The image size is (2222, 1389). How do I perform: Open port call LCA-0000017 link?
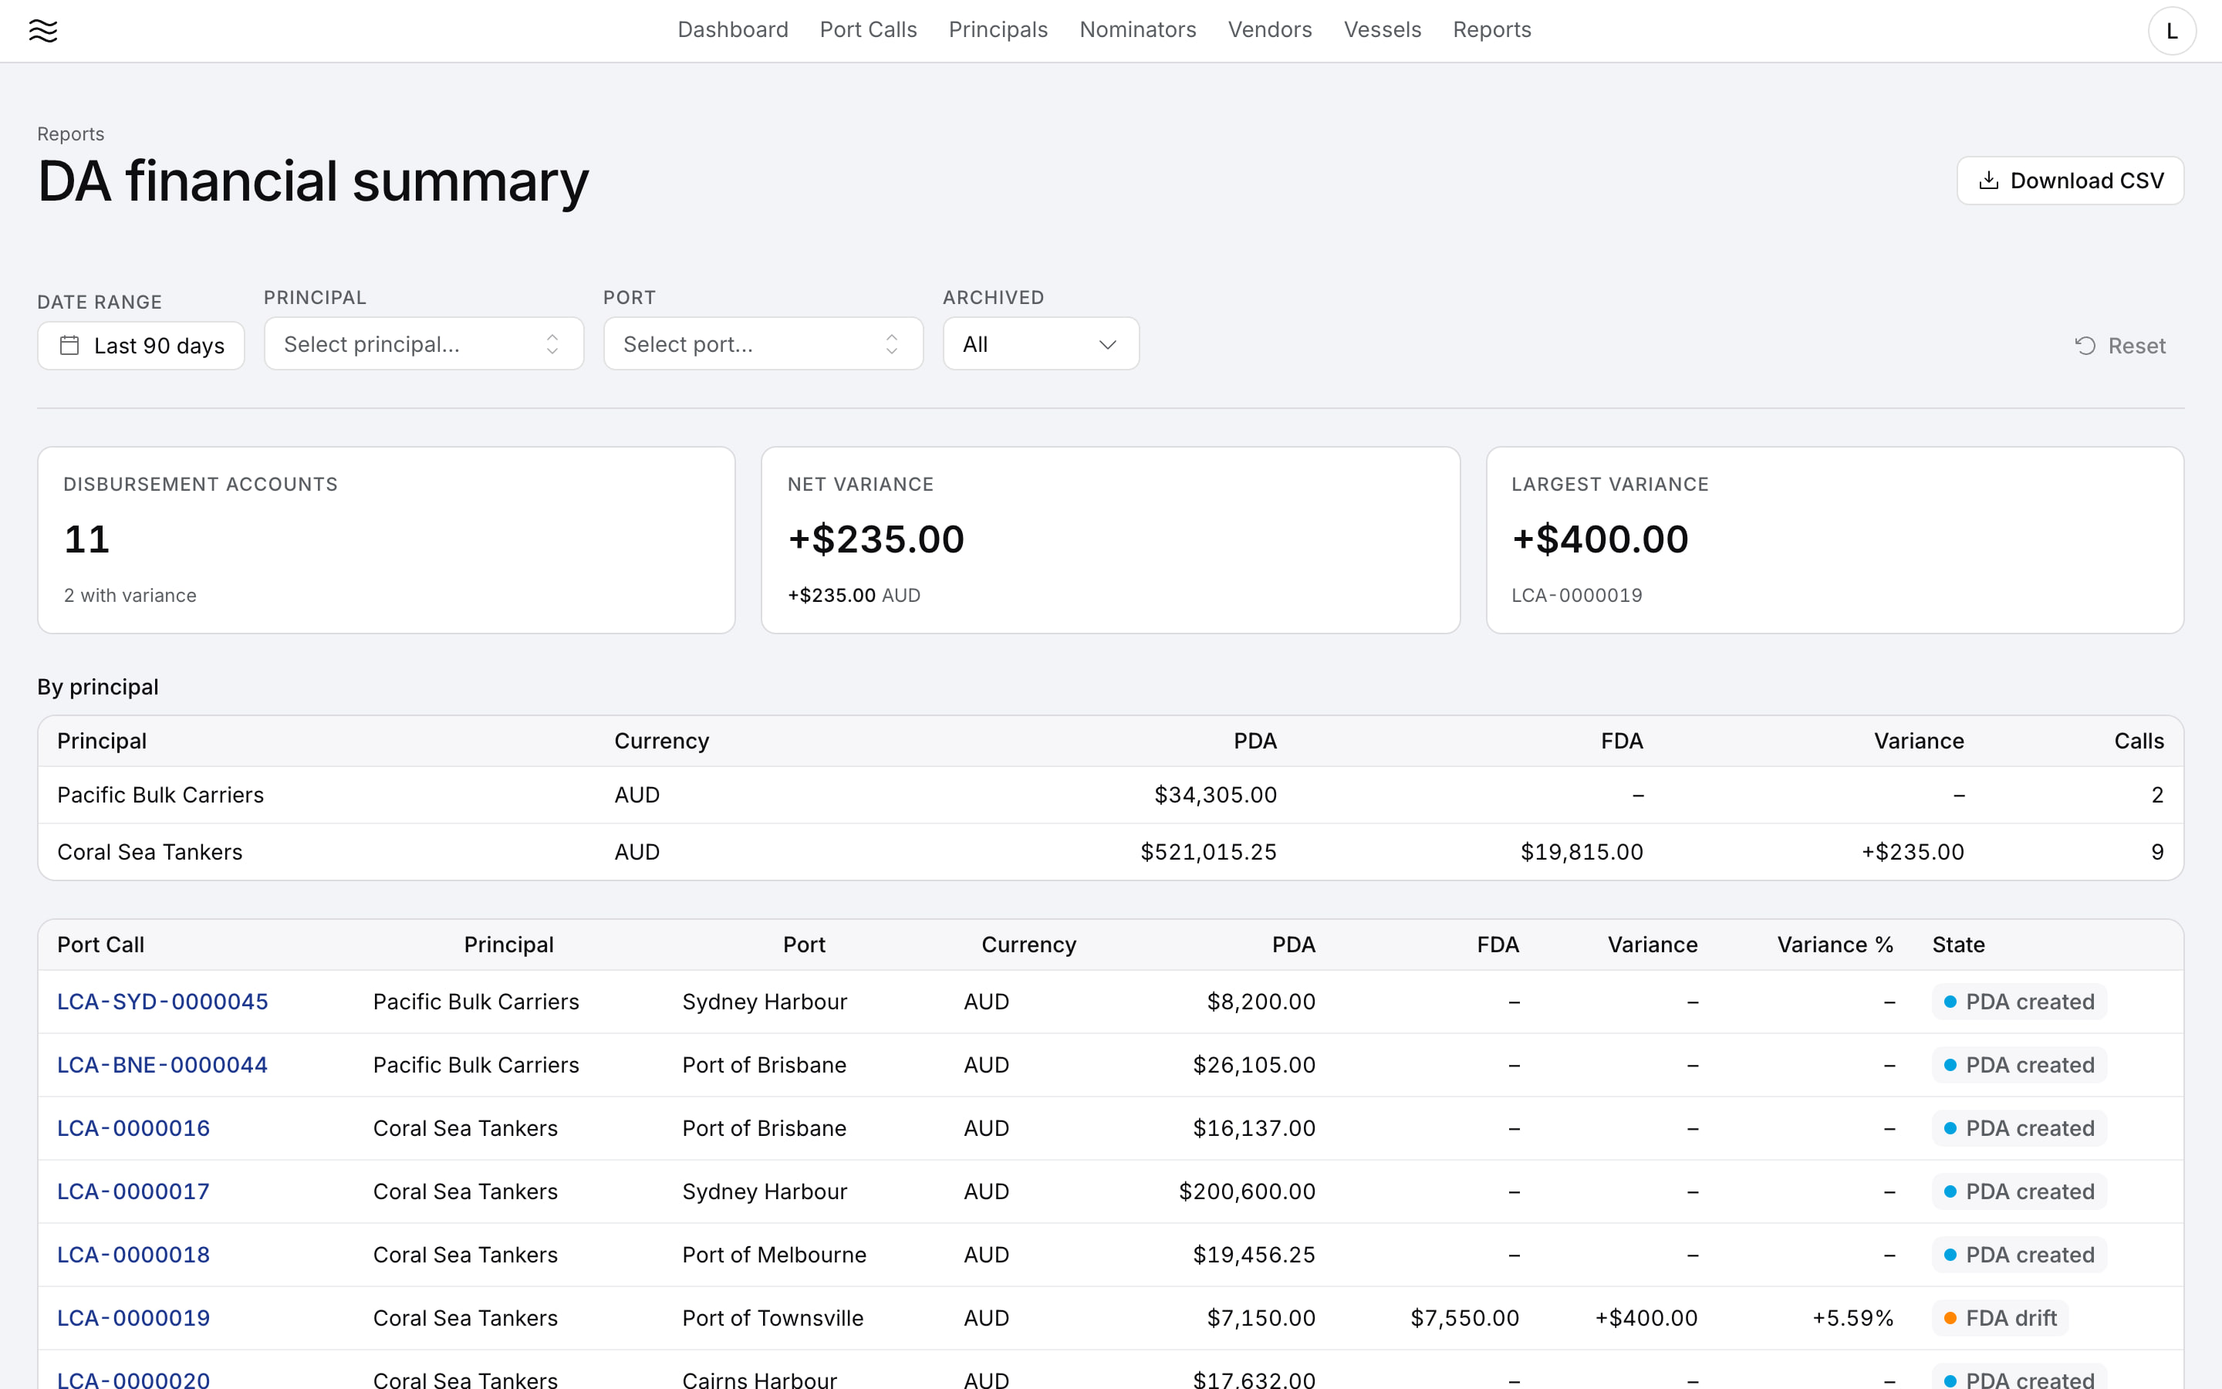click(133, 1191)
